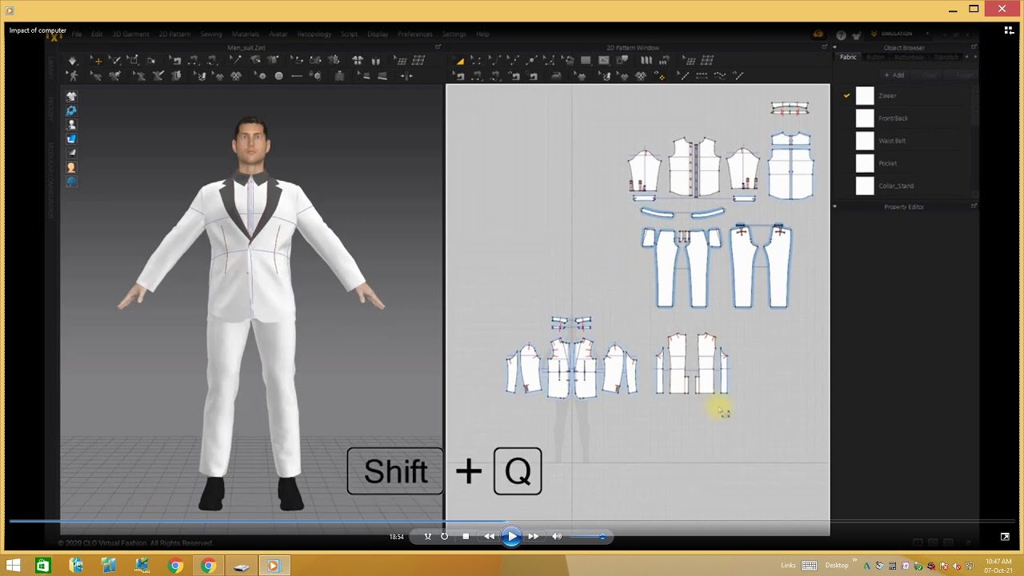Click the avatar head render icon in 3D sidebar

(71, 167)
